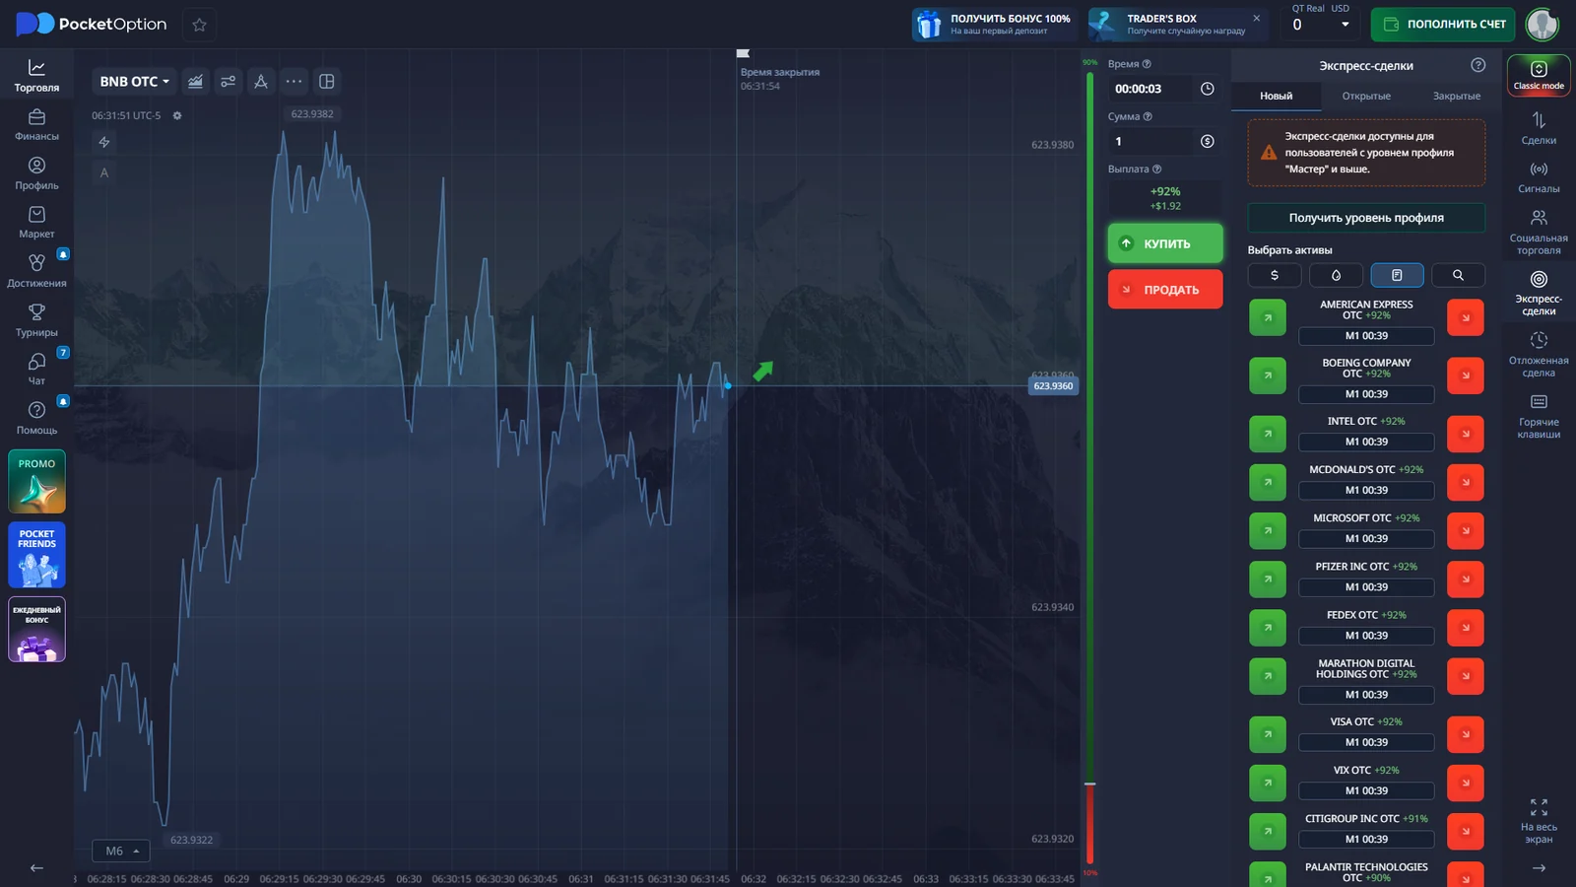The height and width of the screenshot is (887, 1576).
Task: Open chart indicators settings icon
Action: [228, 82]
